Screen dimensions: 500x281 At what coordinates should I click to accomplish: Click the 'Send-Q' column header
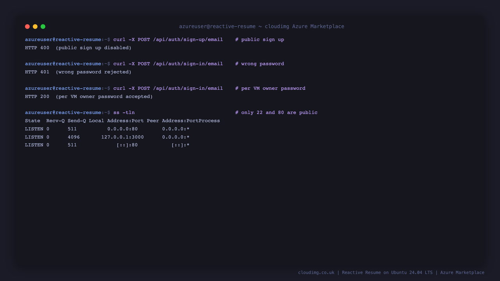77,121
